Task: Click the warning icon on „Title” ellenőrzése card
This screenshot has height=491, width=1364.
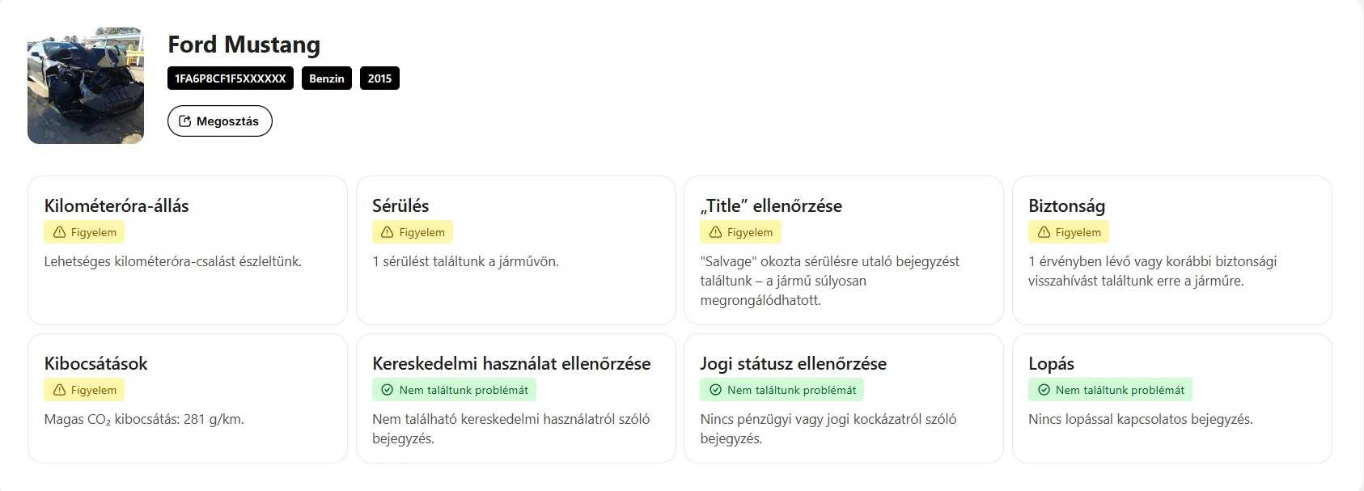Action: [715, 232]
